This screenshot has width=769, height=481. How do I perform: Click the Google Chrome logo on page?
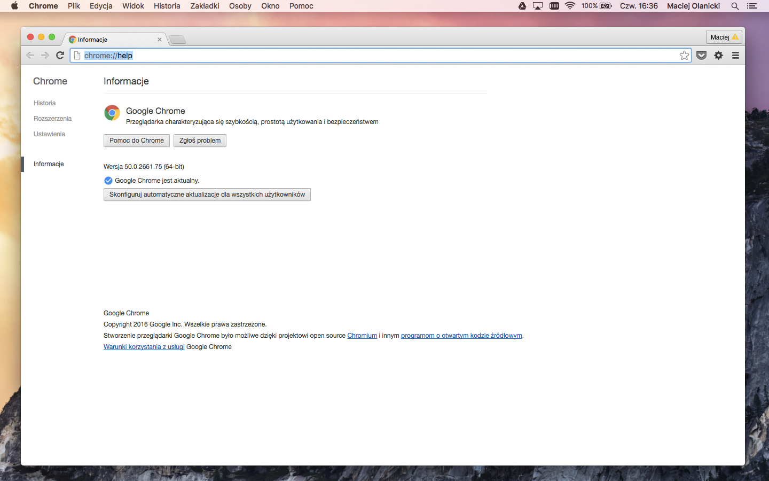tap(112, 113)
